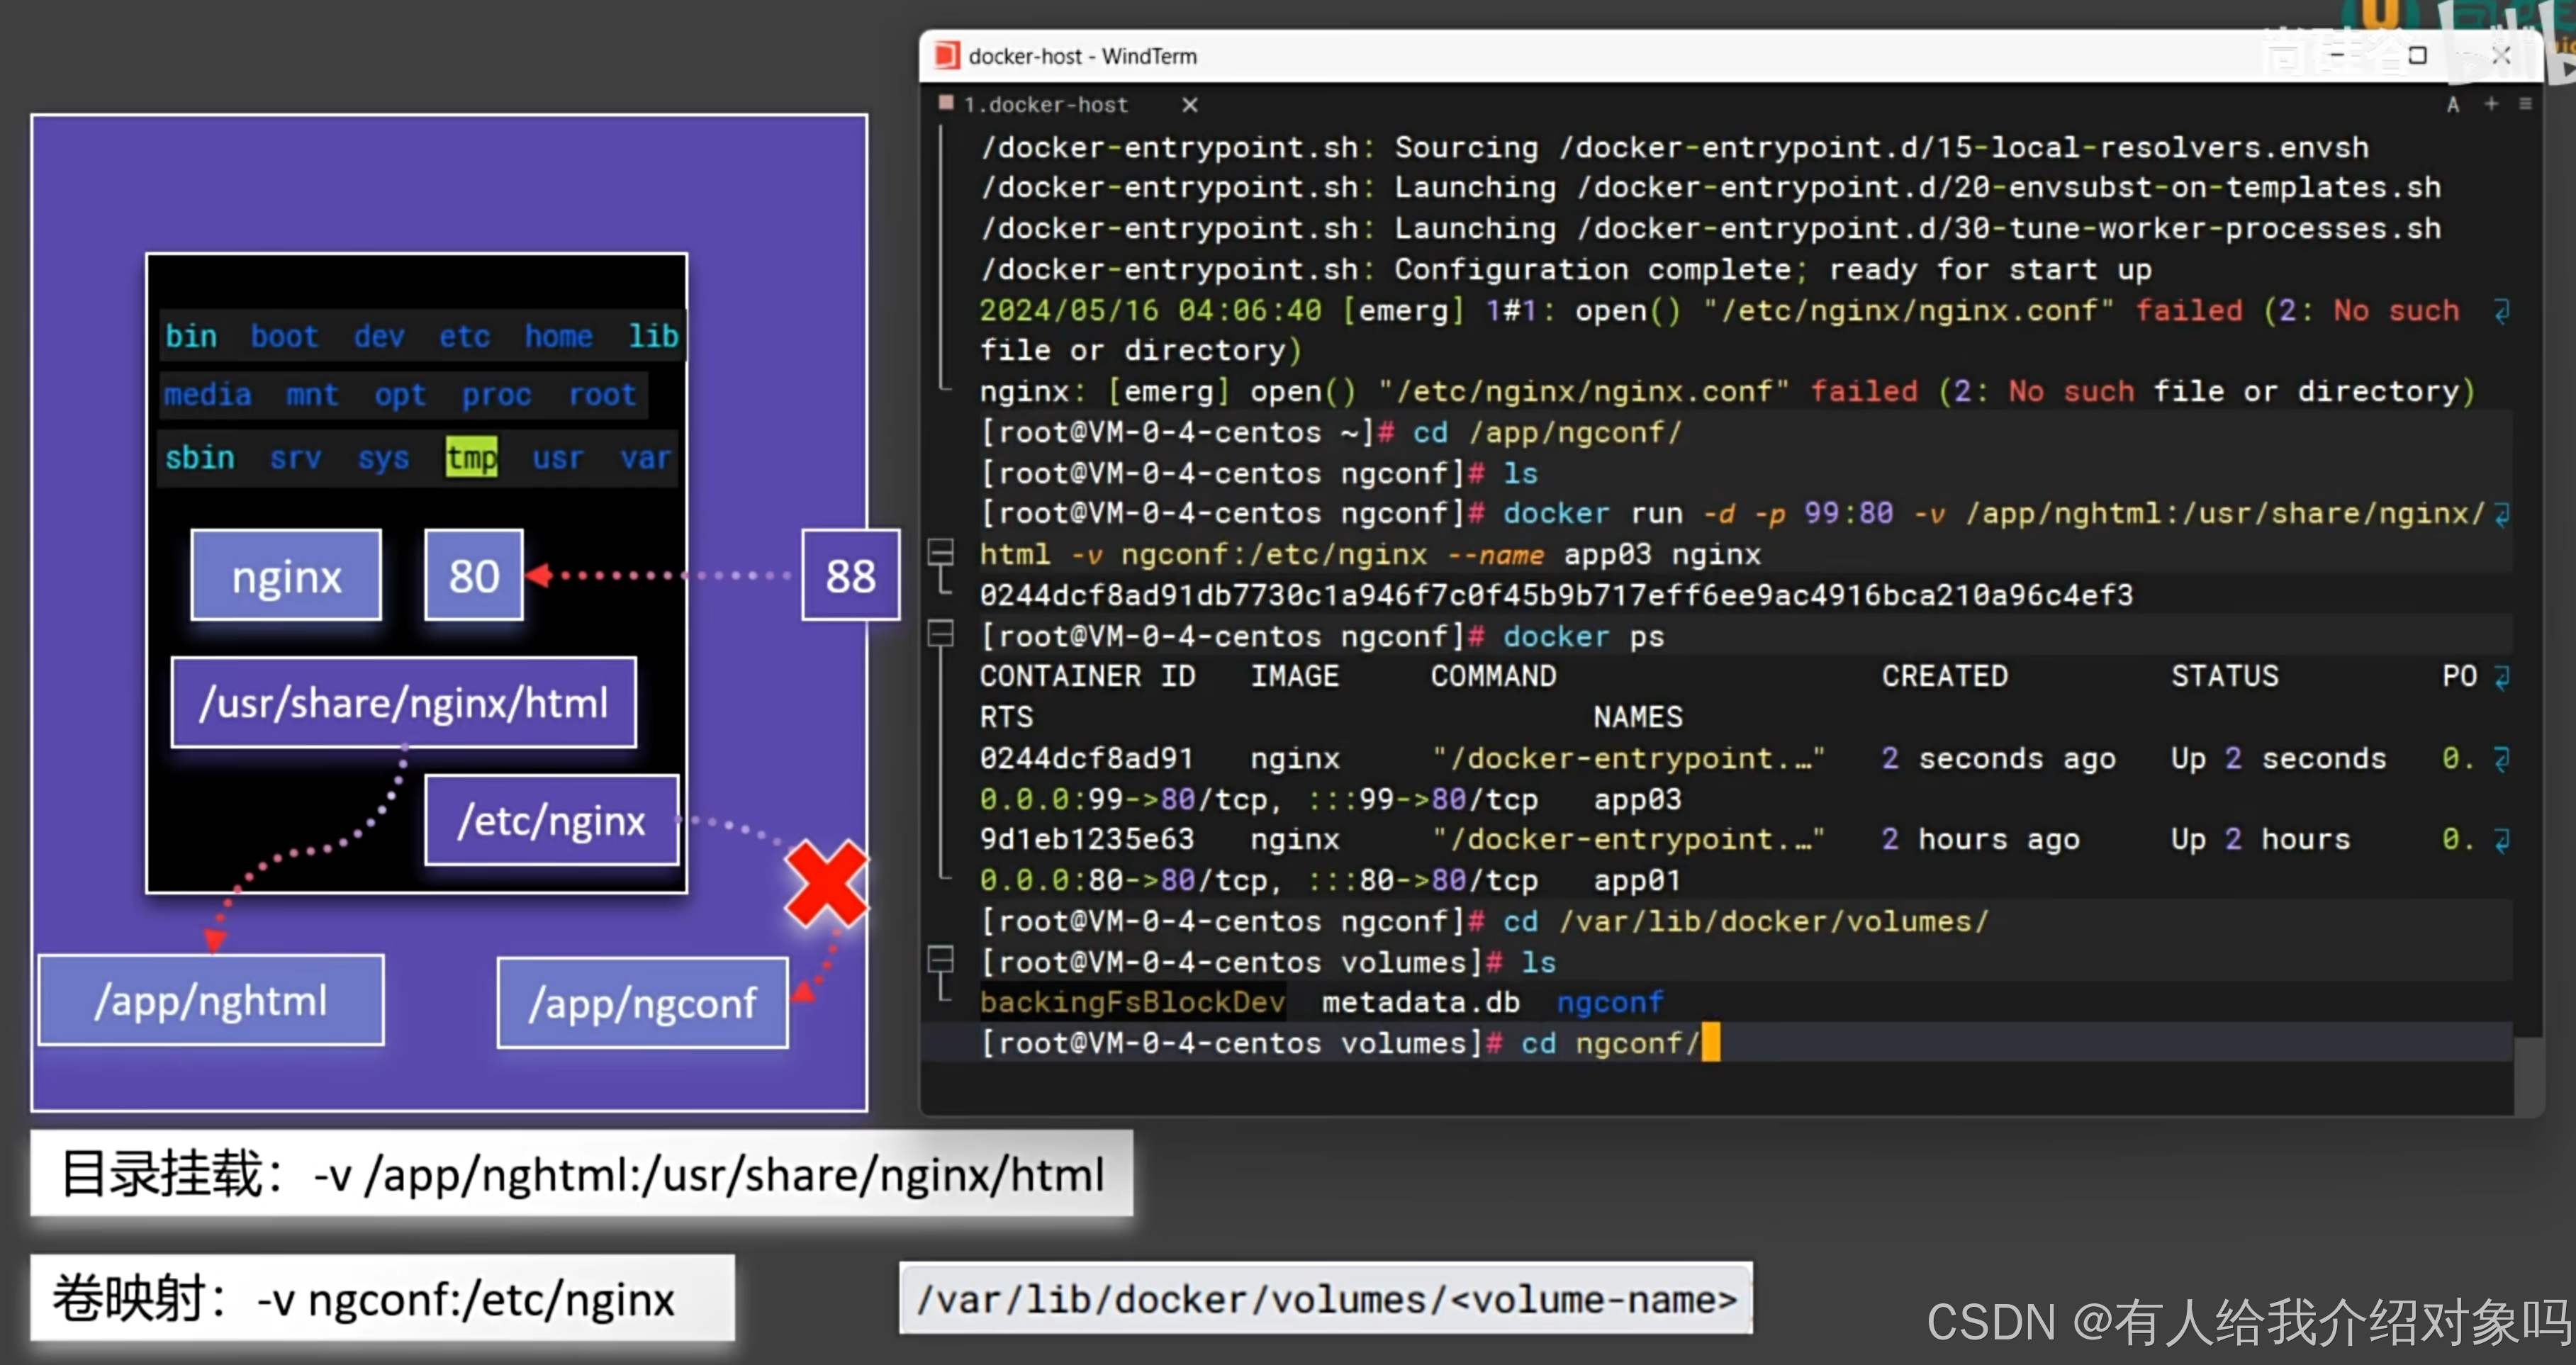2576x1365 pixels.
Task: Click the 'cd ngconf/' command at the prompt
Action: 1610,1043
